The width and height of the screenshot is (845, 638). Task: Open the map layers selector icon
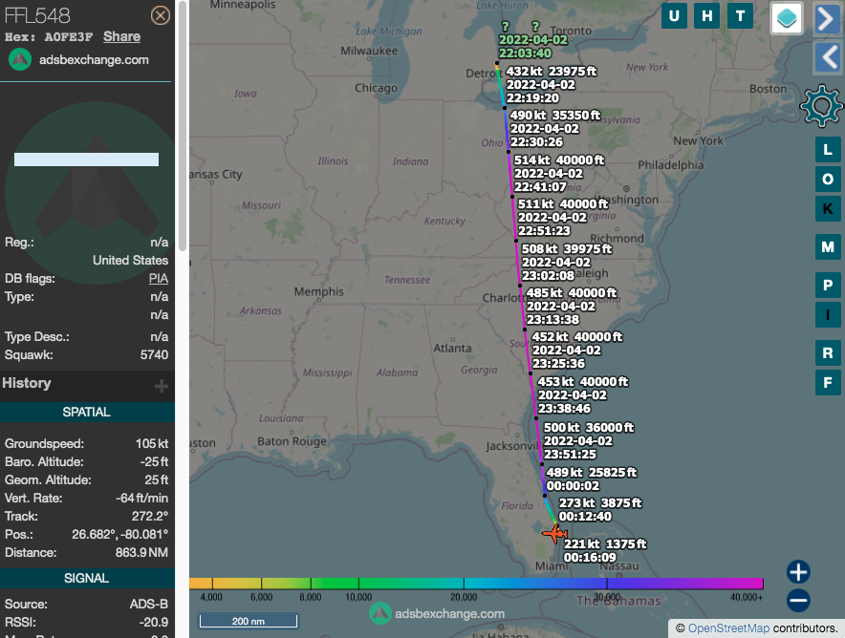tap(787, 18)
